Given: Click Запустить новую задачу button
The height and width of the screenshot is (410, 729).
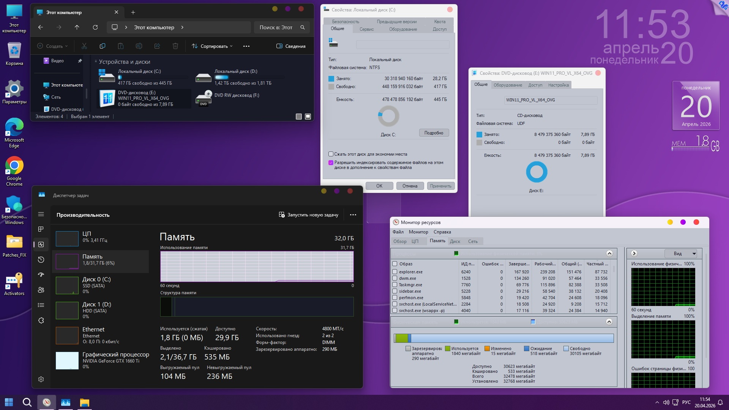Looking at the screenshot, I should click(308, 215).
